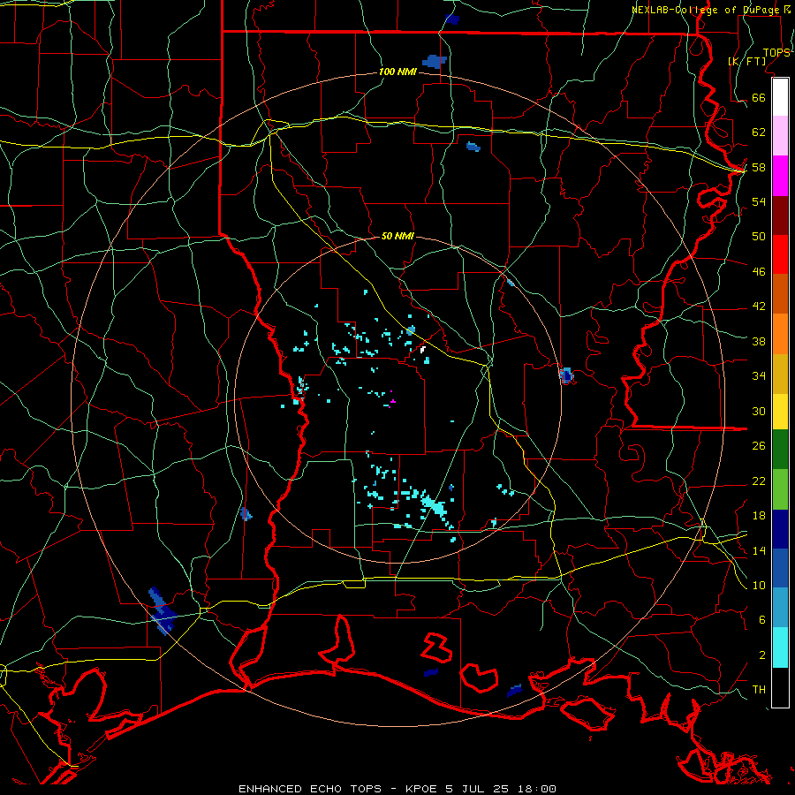Click the gold legend swatch
The height and width of the screenshot is (795, 795).
780,374
